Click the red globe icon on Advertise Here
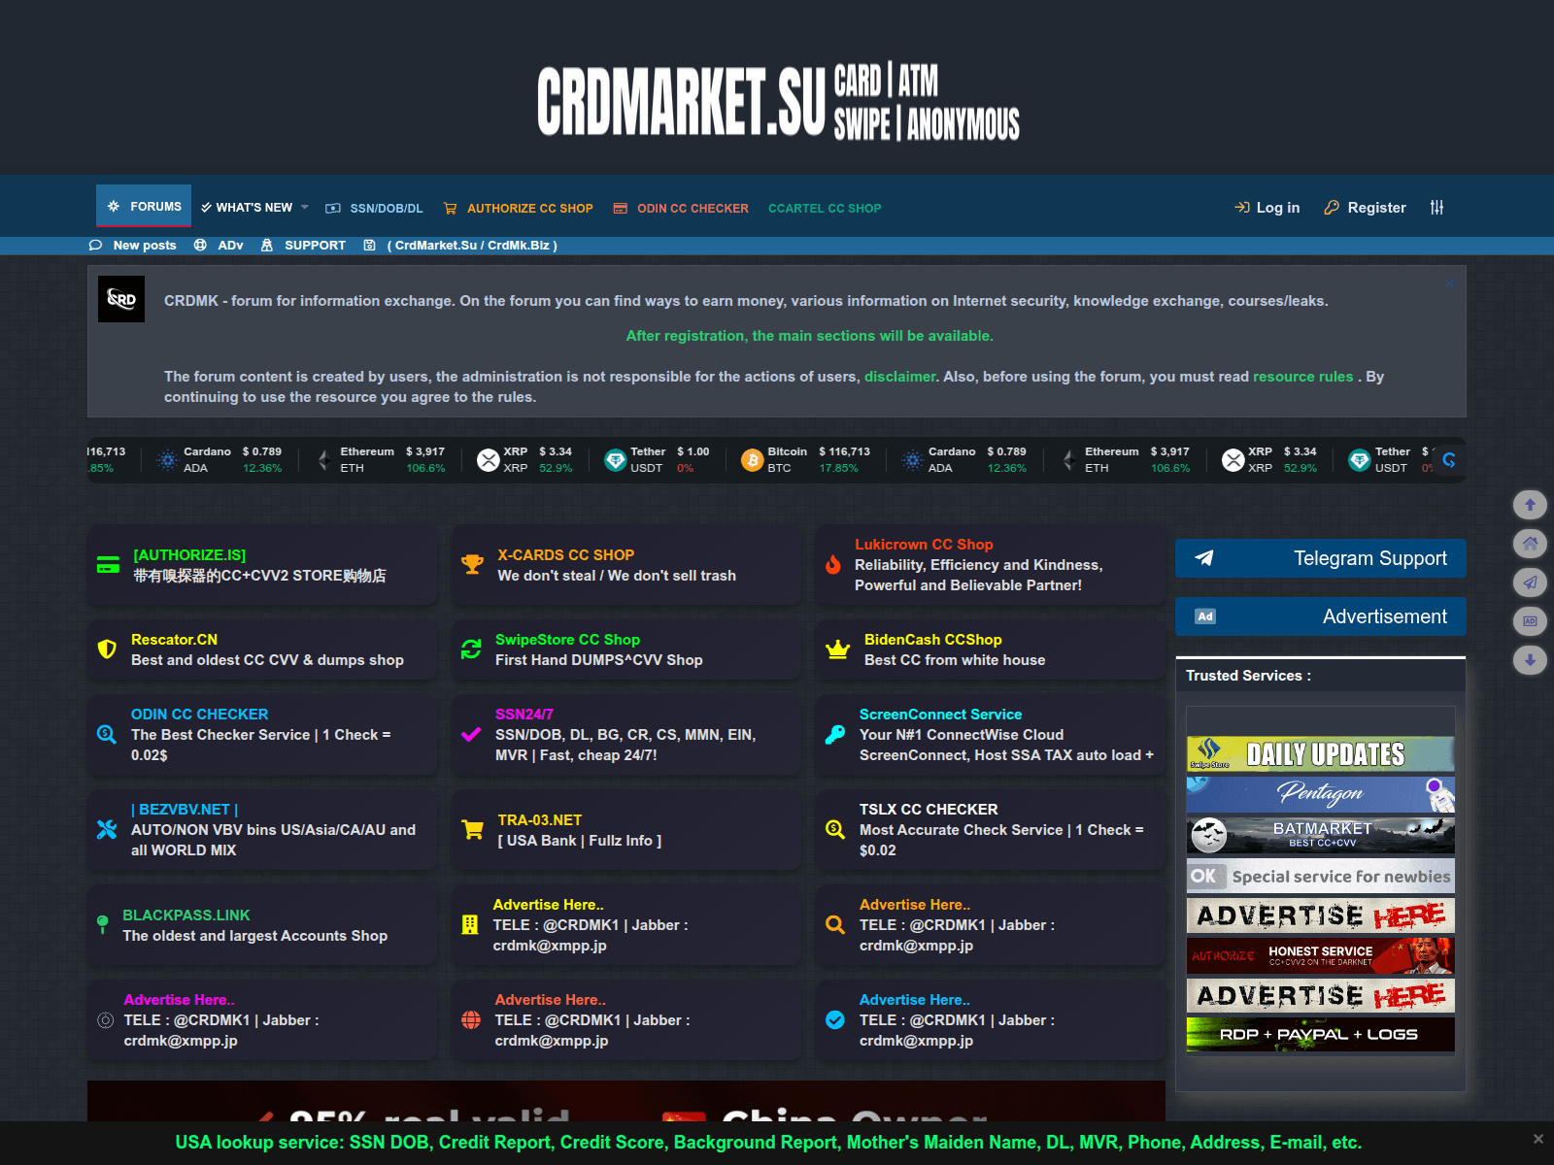The height and width of the screenshot is (1165, 1554). tap(471, 1020)
